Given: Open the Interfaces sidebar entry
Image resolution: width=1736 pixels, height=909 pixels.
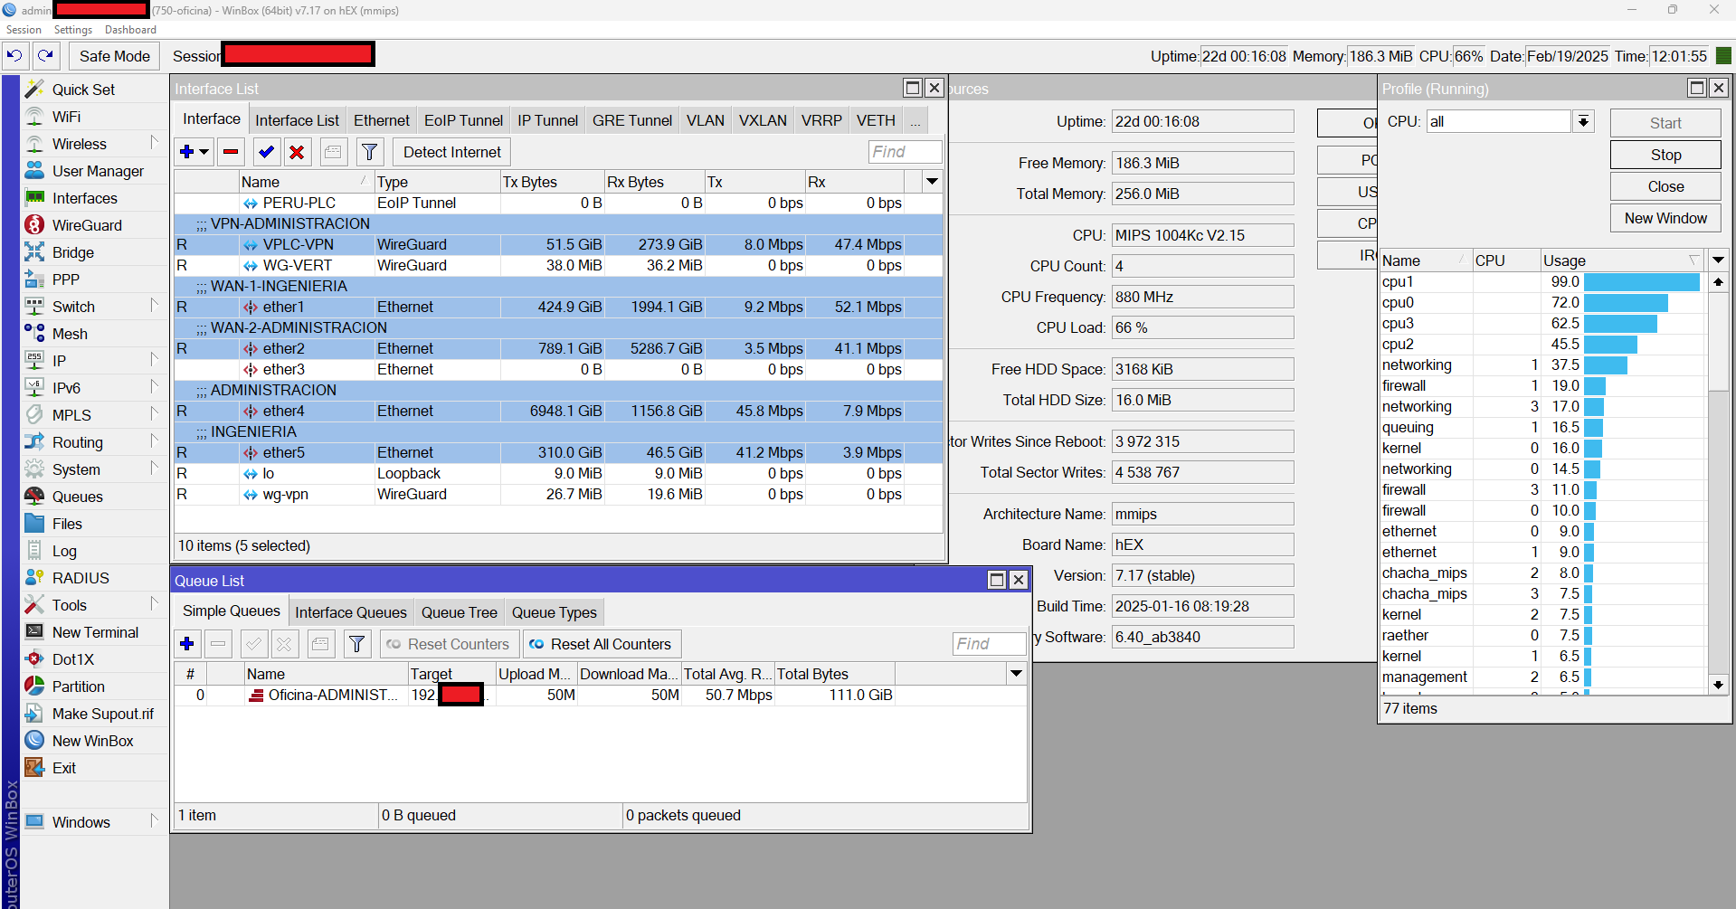Looking at the screenshot, I should point(84,198).
